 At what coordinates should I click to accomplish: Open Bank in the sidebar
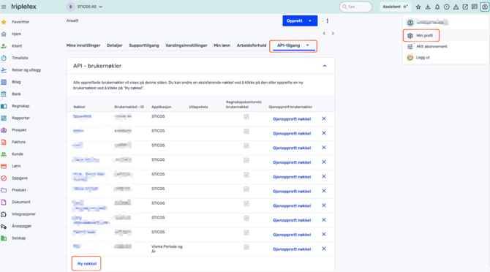click(16, 94)
